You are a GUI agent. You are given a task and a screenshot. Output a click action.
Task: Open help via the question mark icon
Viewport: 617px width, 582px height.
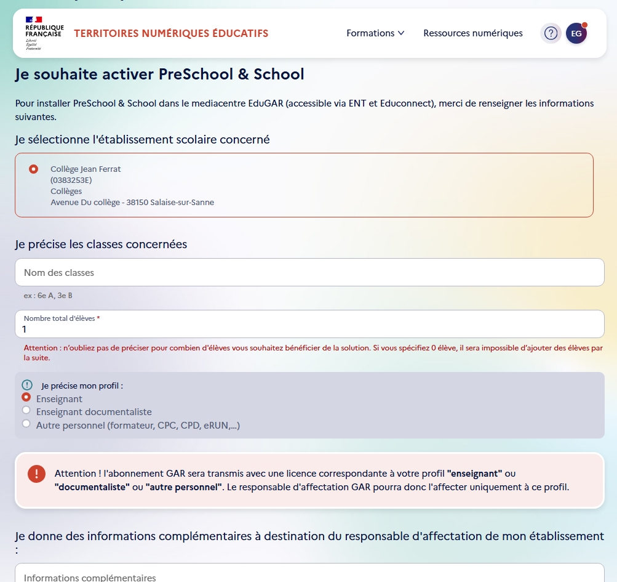coord(551,33)
